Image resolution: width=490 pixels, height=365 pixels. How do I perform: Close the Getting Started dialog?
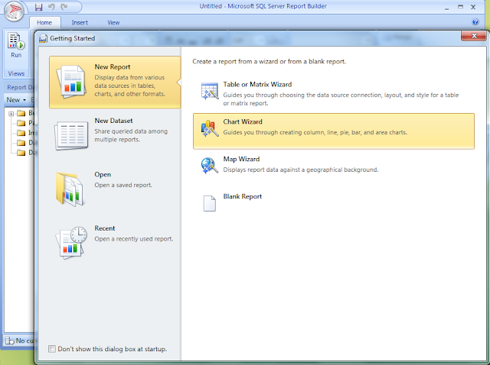click(474, 36)
